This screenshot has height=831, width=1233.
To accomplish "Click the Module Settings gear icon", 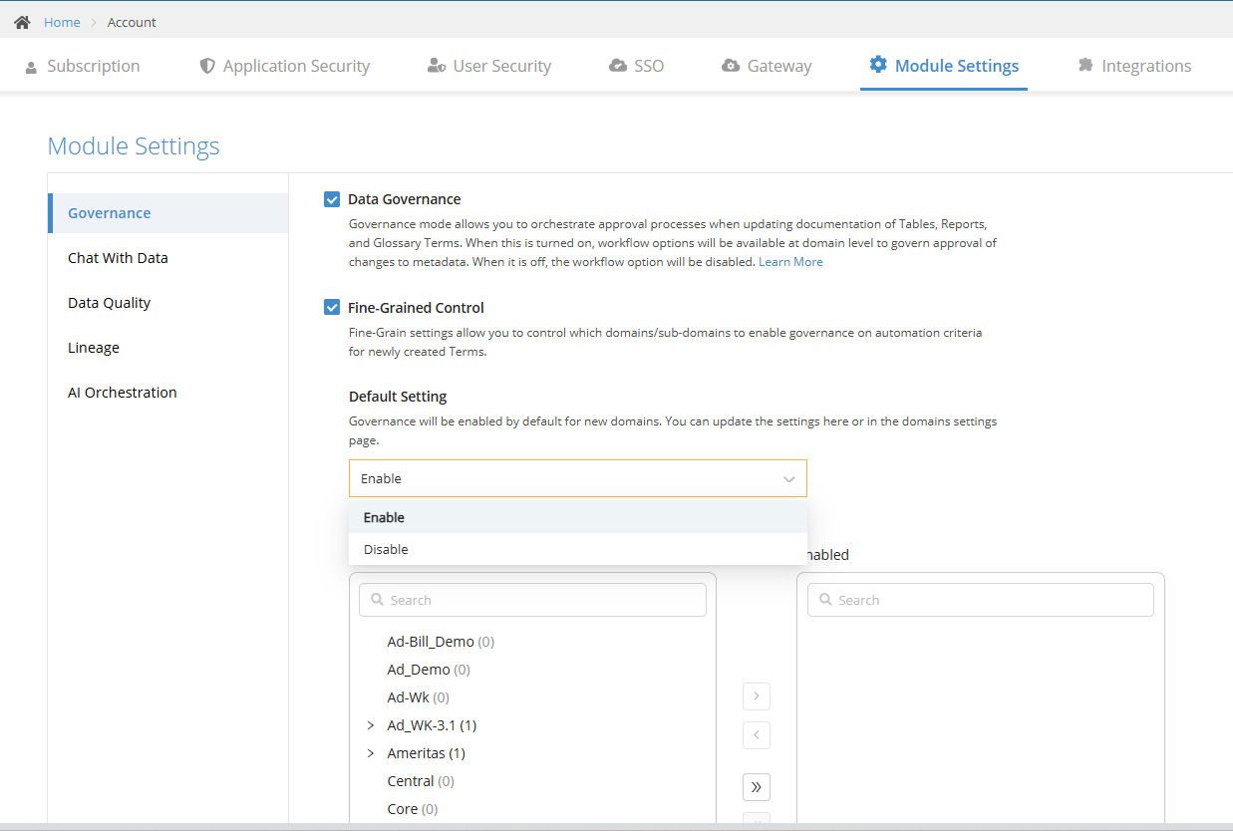I will pyautogui.click(x=877, y=65).
